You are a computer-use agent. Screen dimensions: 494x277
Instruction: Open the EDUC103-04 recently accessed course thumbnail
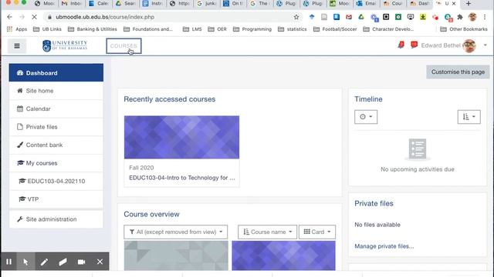tap(181, 137)
